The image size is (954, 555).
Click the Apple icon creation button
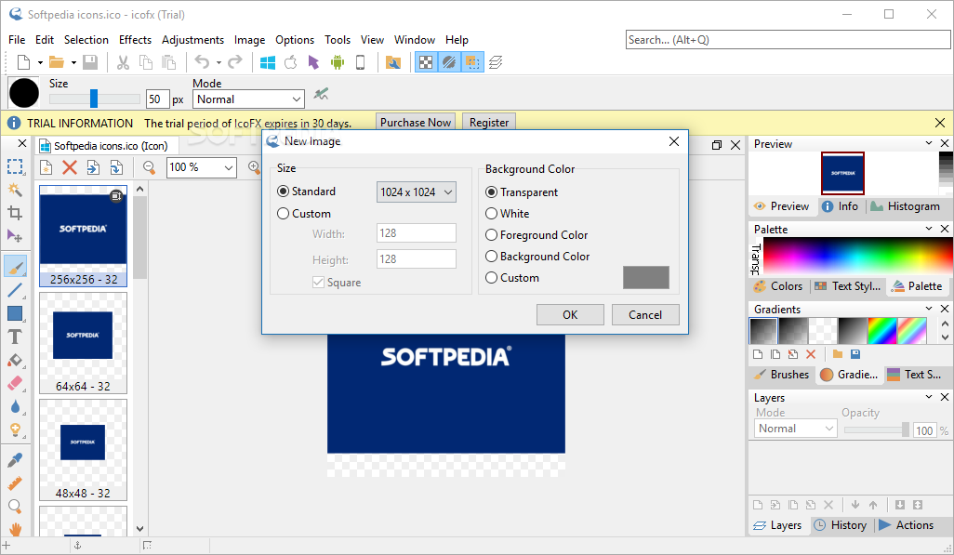pos(291,62)
